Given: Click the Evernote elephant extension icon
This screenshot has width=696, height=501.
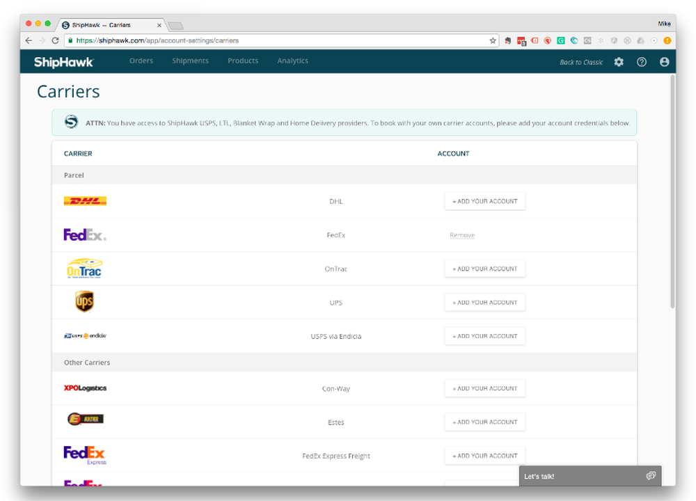Looking at the screenshot, I should [508, 40].
